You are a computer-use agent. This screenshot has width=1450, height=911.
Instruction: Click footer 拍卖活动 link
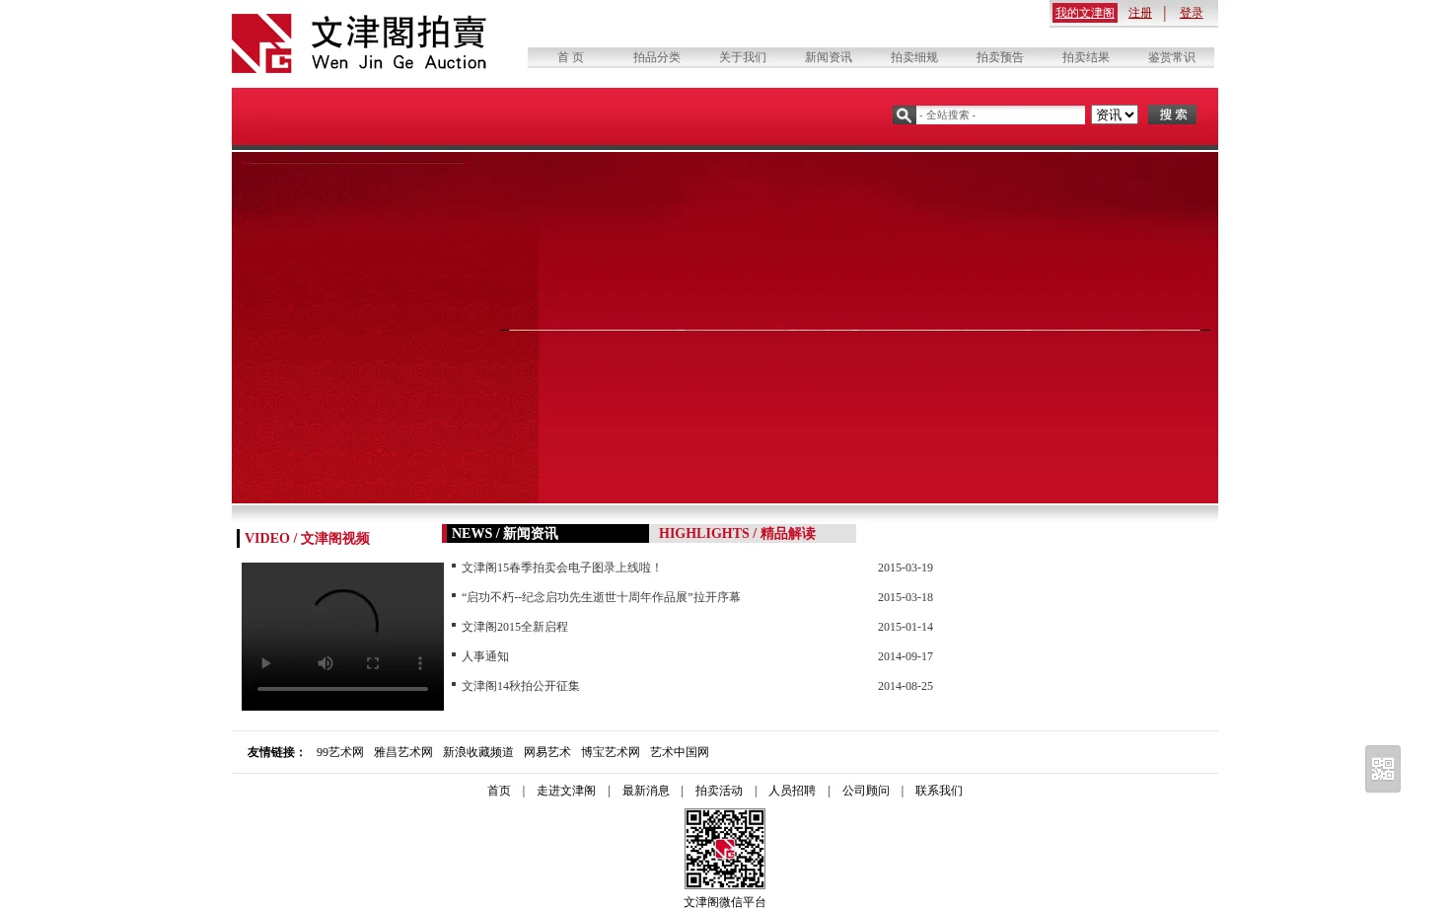719,791
